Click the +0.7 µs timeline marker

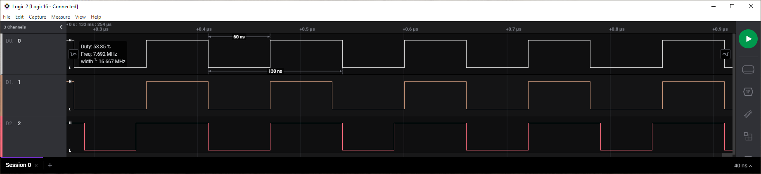pyautogui.click(x=514, y=29)
